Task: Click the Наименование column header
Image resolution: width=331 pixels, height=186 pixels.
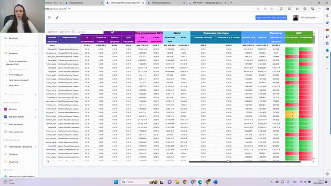Action: [69, 39]
